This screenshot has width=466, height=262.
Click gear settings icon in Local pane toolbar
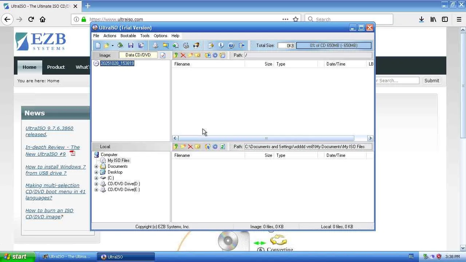(x=215, y=147)
